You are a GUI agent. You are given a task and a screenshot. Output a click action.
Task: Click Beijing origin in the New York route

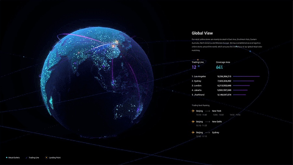(x=199, y=111)
